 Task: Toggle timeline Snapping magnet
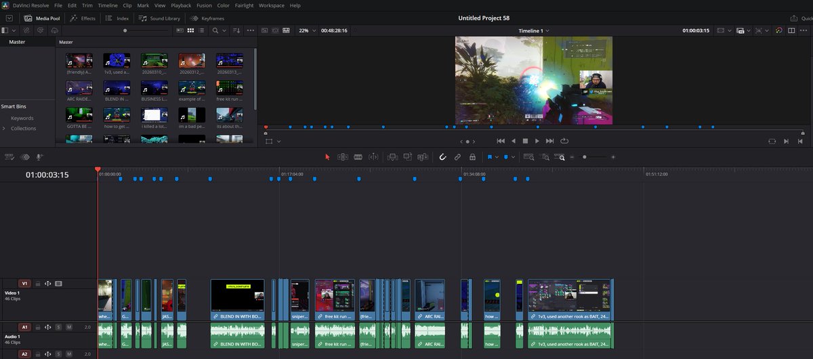(442, 156)
